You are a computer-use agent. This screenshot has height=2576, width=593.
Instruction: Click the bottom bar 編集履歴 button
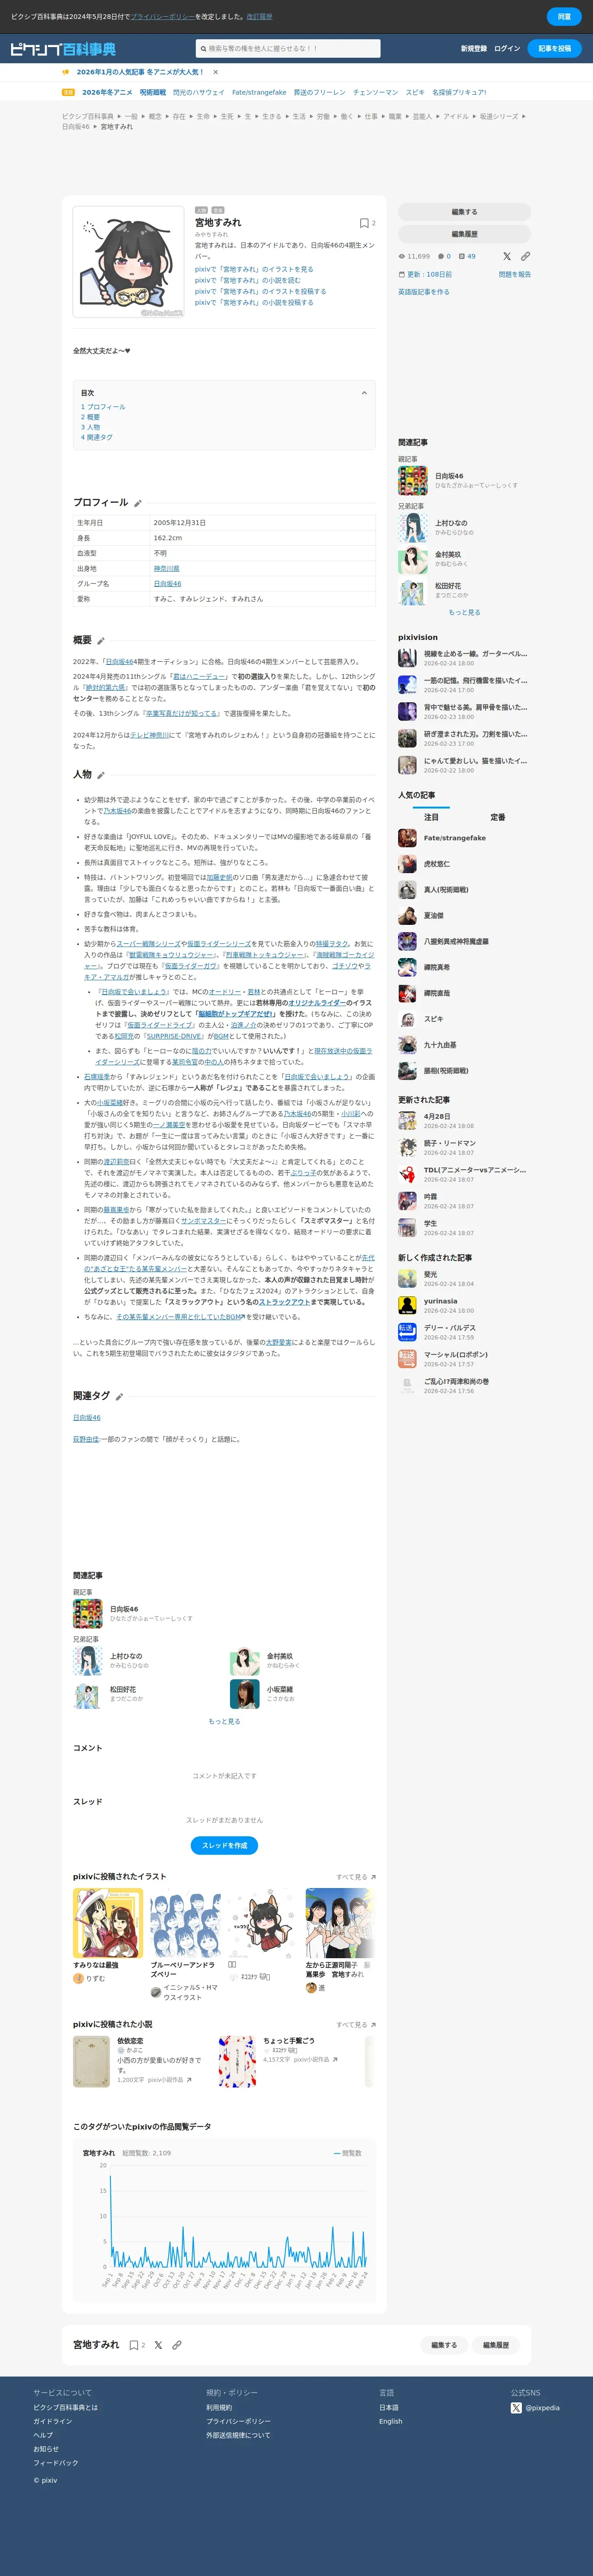496,2345
